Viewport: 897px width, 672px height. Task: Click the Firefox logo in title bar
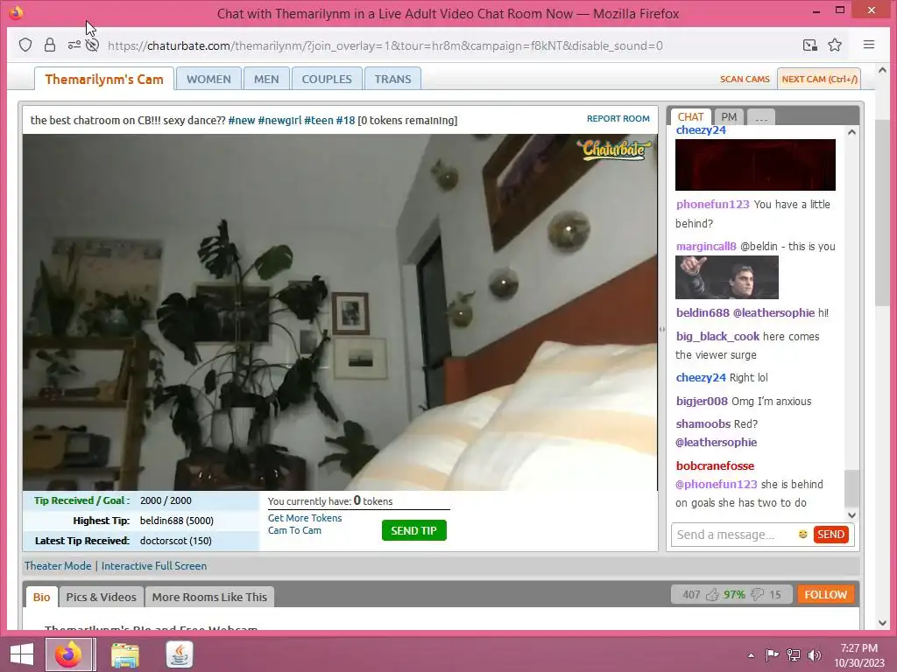pos(16,12)
